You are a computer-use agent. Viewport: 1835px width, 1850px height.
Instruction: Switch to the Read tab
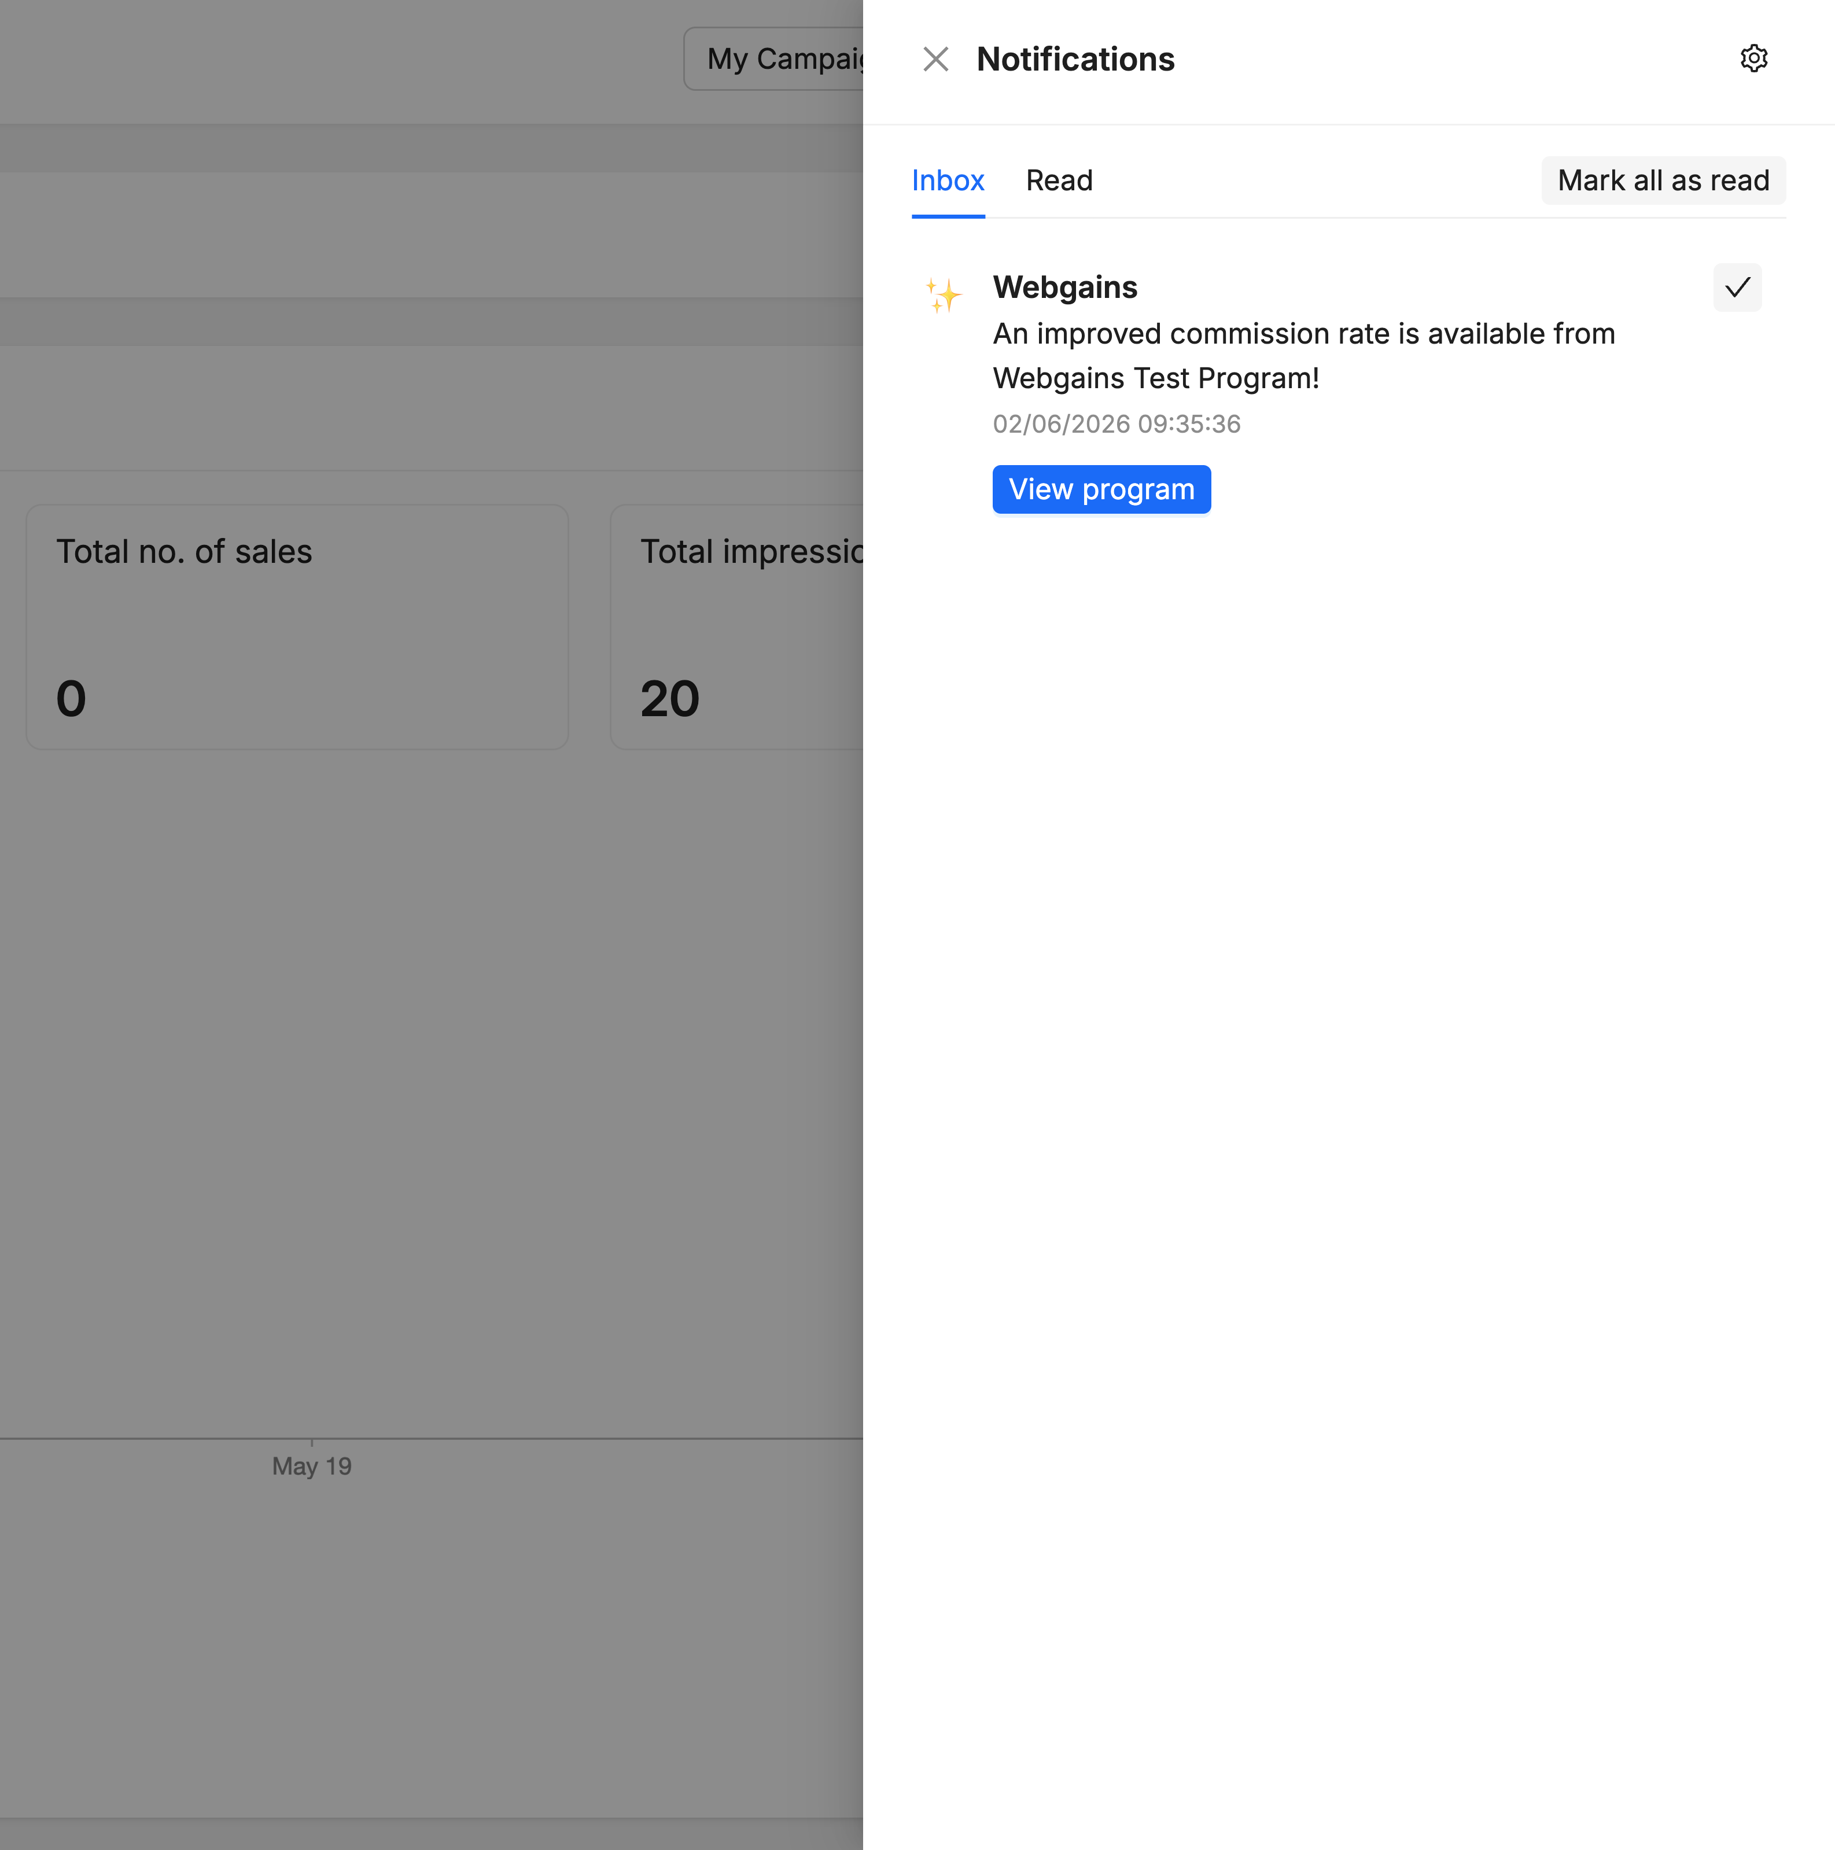pyautogui.click(x=1058, y=180)
